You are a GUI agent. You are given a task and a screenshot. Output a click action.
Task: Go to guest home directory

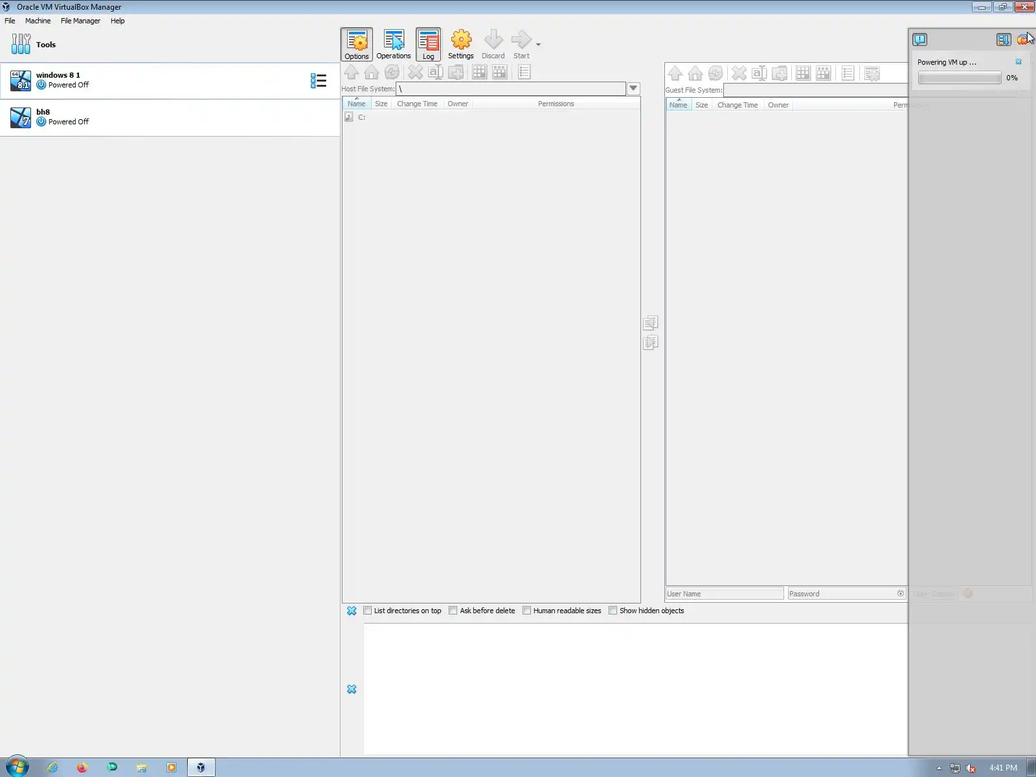pyautogui.click(x=695, y=73)
